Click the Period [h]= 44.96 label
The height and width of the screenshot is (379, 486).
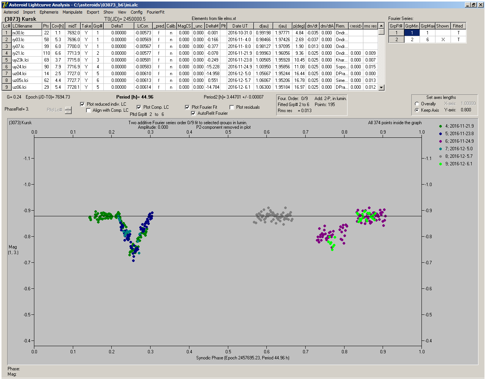134,97
